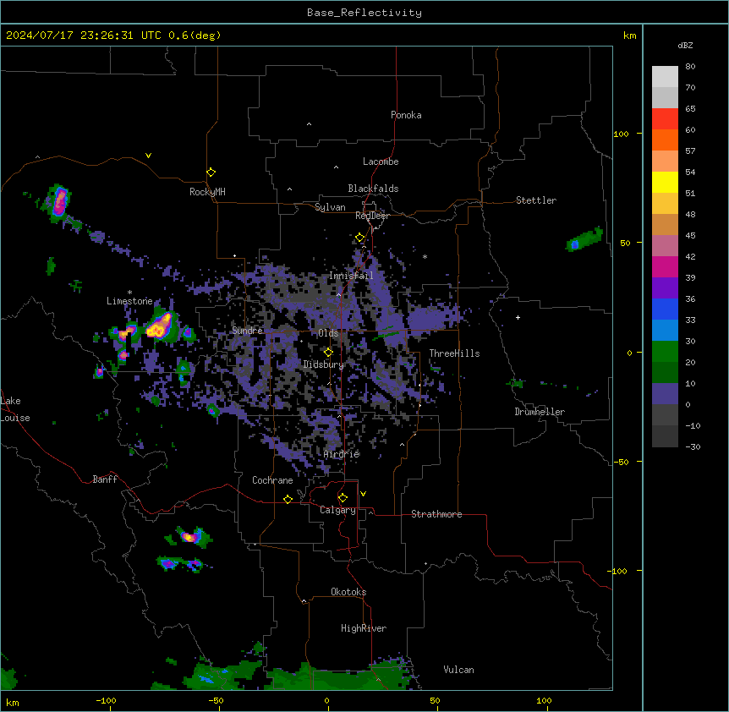Click the yellow diamond marker near RockyMH
This screenshot has height=712, width=729.
point(211,173)
